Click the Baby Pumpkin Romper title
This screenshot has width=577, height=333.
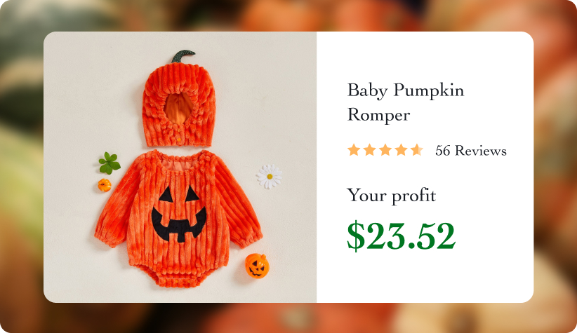406,102
